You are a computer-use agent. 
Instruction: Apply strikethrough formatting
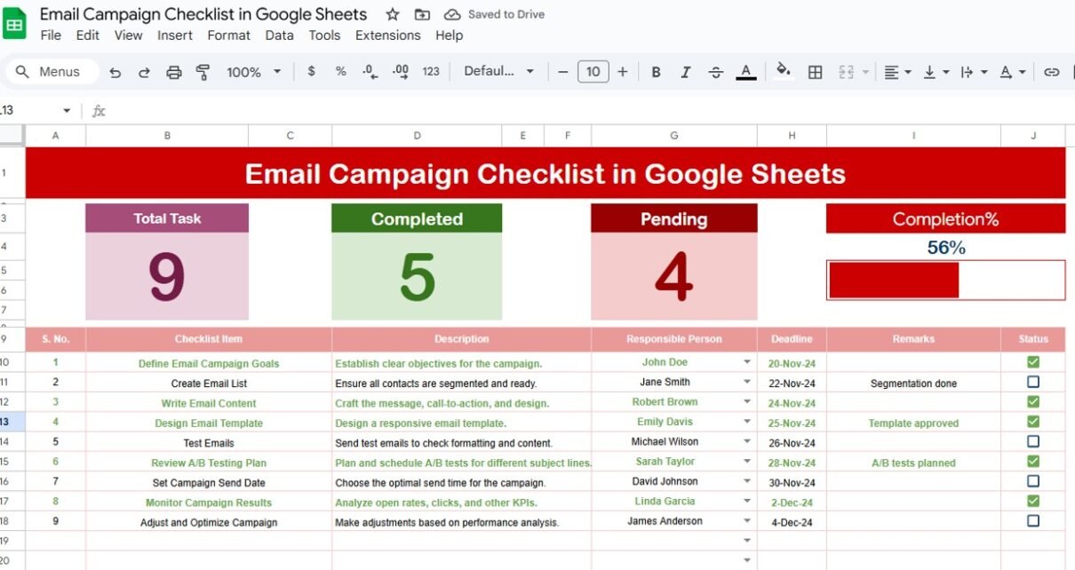(716, 72)
